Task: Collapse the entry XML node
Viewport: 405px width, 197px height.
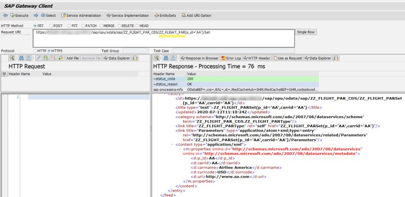Action: coord(165,94)
